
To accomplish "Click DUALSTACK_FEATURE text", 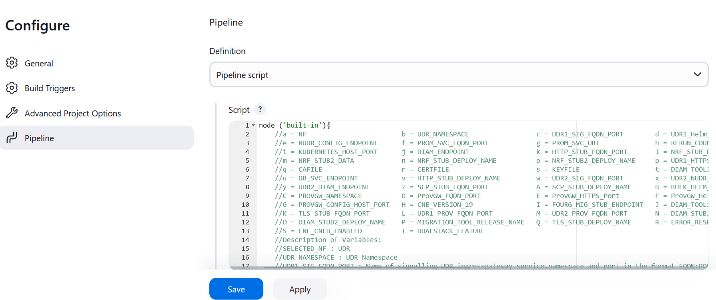I will point(451,231).
